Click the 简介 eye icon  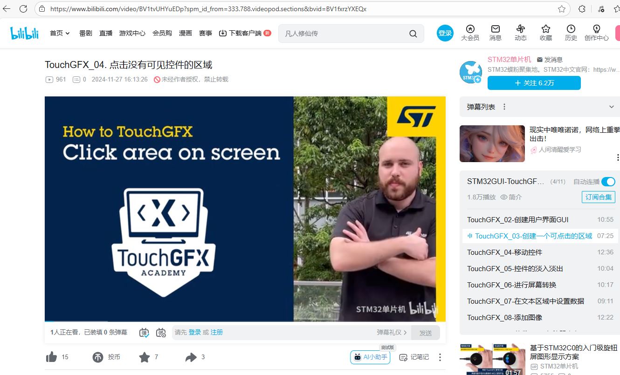point(503,197)
